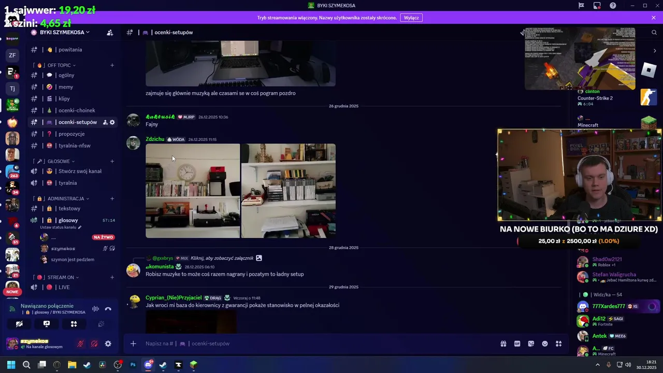Select the głosowy voice channel

click(x=74, y=220)
